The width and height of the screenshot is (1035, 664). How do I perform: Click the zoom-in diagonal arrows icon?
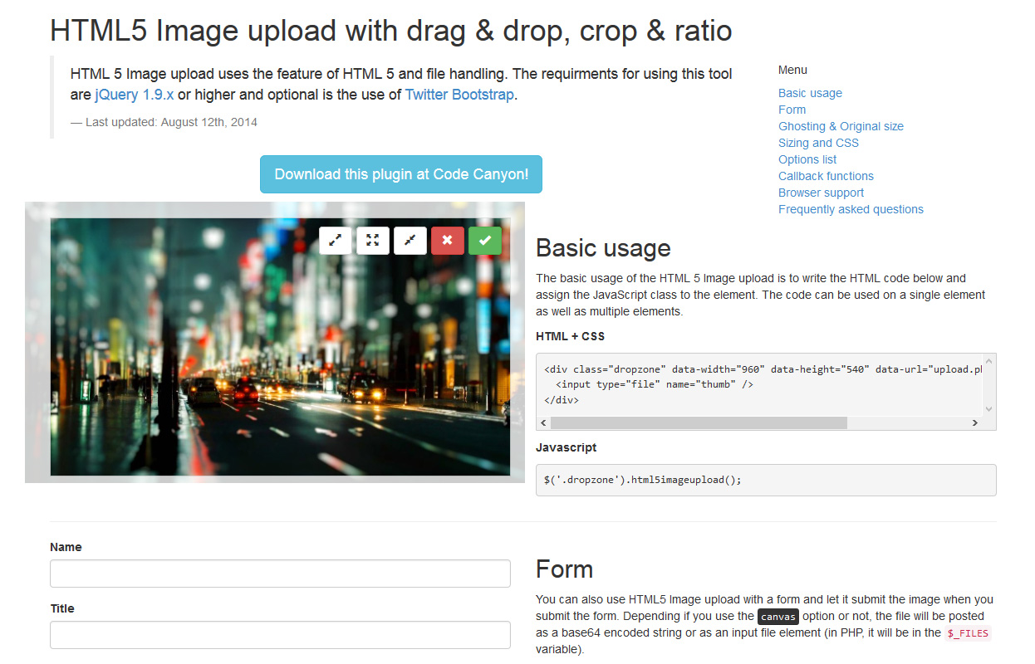[336, 241]
